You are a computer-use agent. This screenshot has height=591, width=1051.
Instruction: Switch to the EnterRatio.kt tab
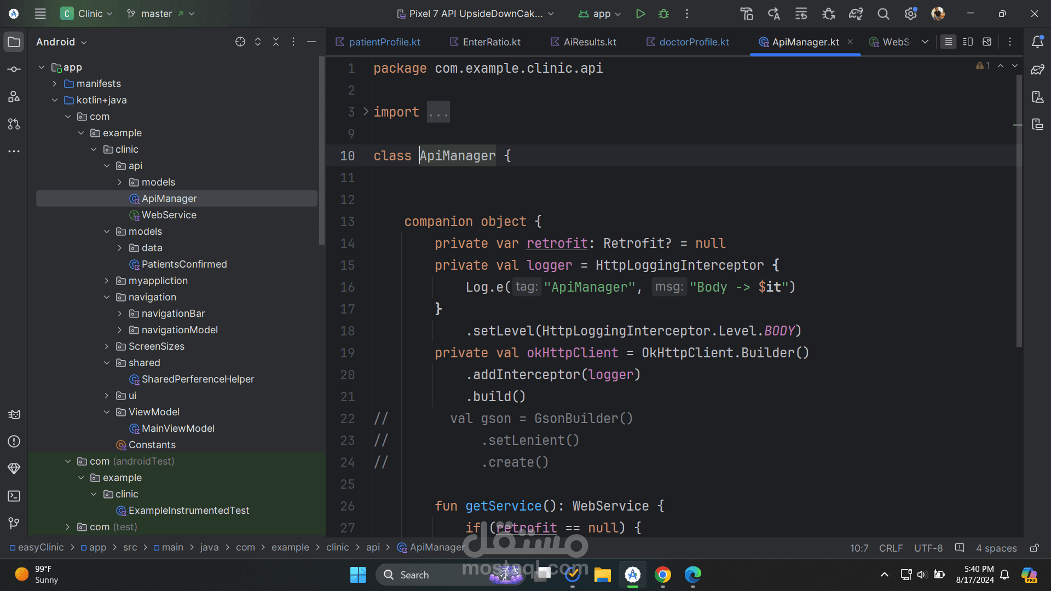[x=491, y=42]
